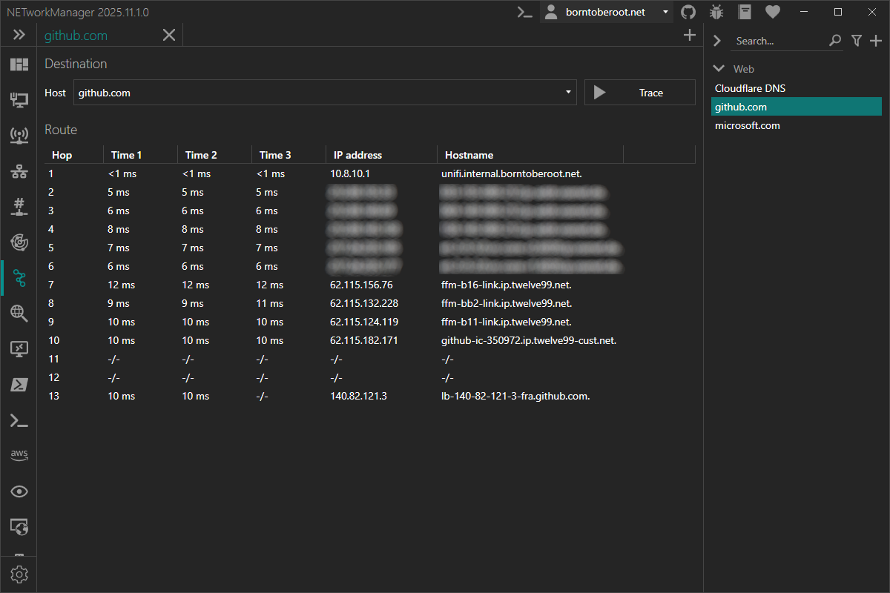Start the Trace to github.com

point(640,92)
